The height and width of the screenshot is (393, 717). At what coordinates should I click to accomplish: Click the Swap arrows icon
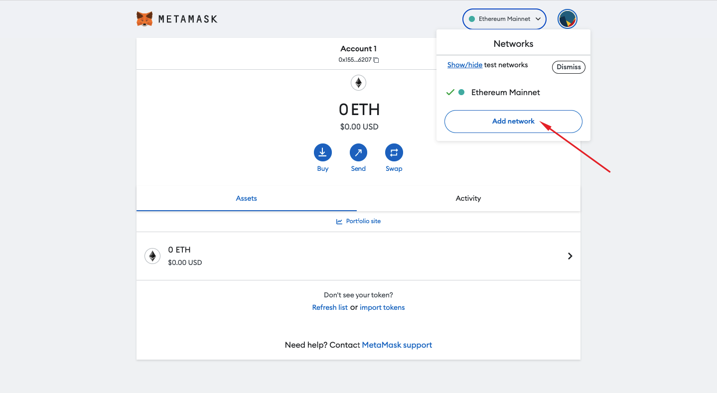(x=394, y=152)
